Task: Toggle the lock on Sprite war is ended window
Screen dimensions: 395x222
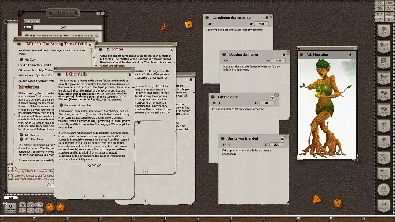Action: coord(282,138)
